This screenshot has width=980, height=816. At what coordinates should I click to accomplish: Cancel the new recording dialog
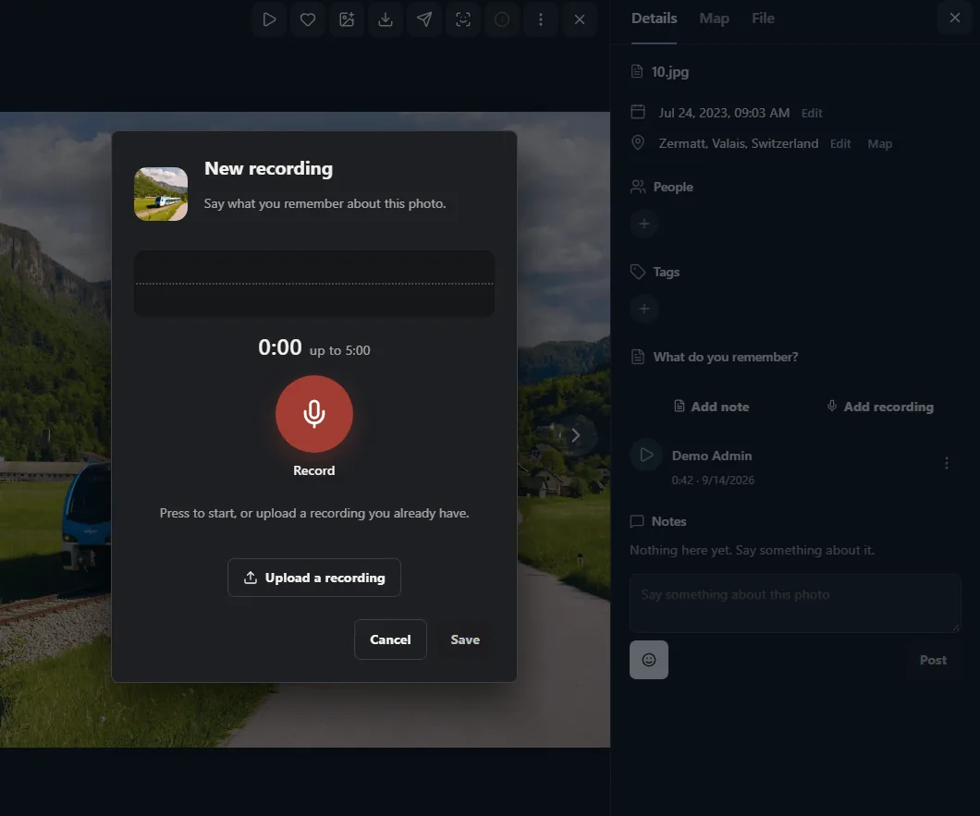coord(390,639)
